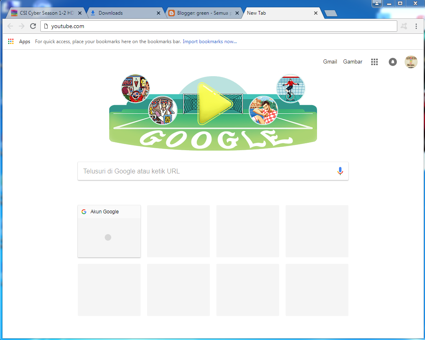Viewport: 425px width, 340px height.
Task: Open a new tab with the tab-strip button
Action: click(x=331, y=13)
